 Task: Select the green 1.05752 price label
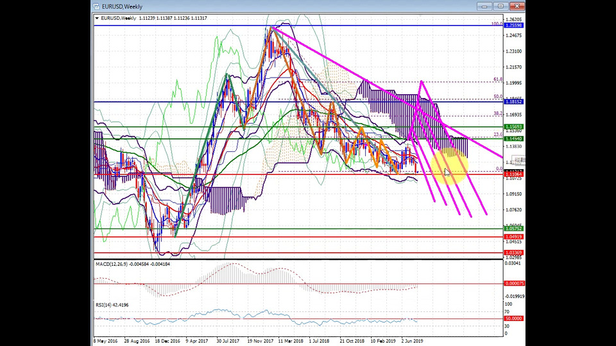[514, 229]
